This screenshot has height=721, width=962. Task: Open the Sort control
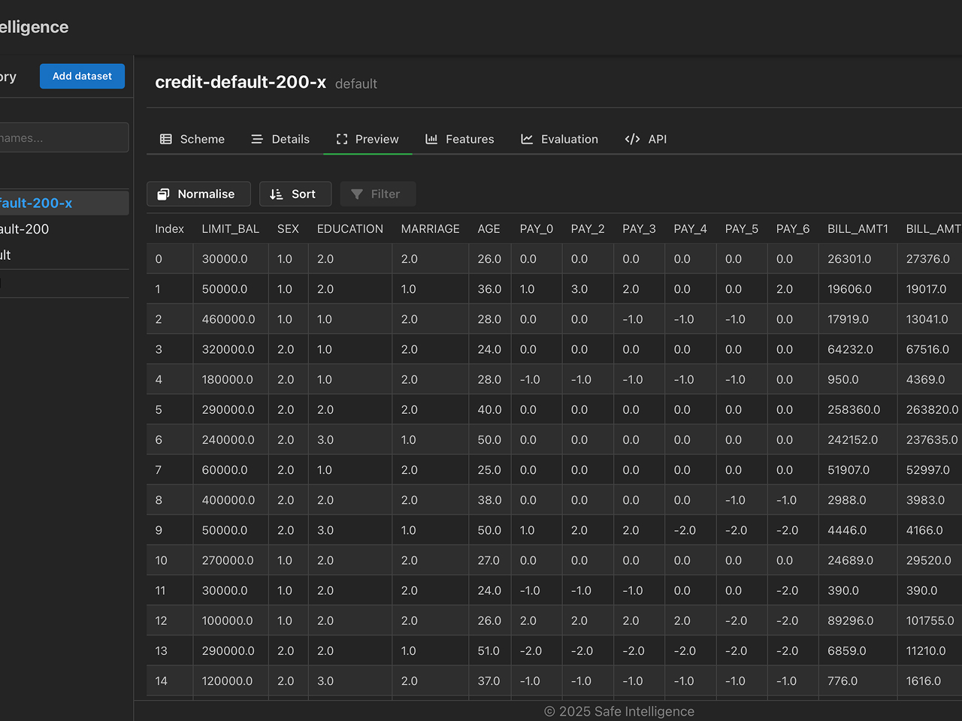click(x=295, y=194)
